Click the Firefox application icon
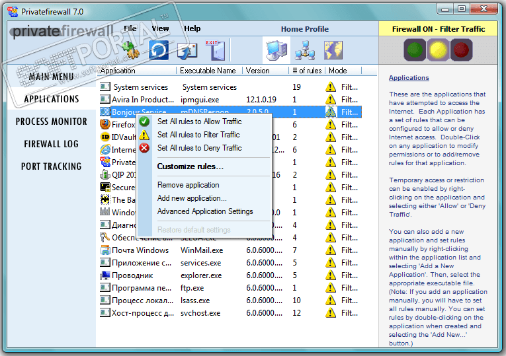The width and height of the screenshot is (506, 356). point(105,124)
